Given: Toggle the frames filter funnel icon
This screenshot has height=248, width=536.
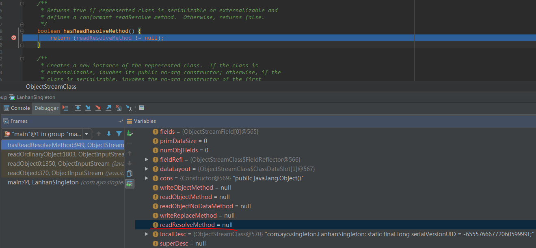Looking at the screenshot, I should [x=119, y=134].
